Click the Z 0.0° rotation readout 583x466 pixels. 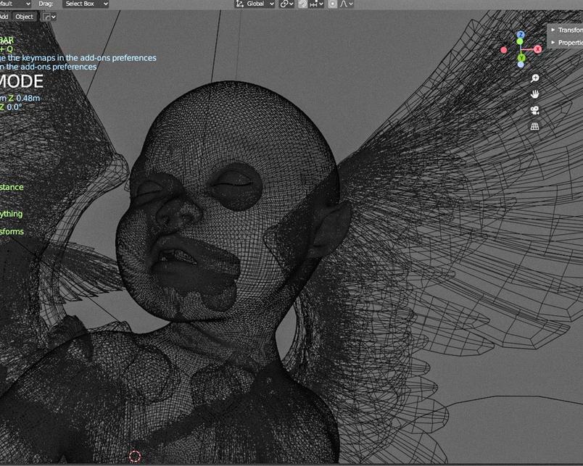tap(11, 107)
